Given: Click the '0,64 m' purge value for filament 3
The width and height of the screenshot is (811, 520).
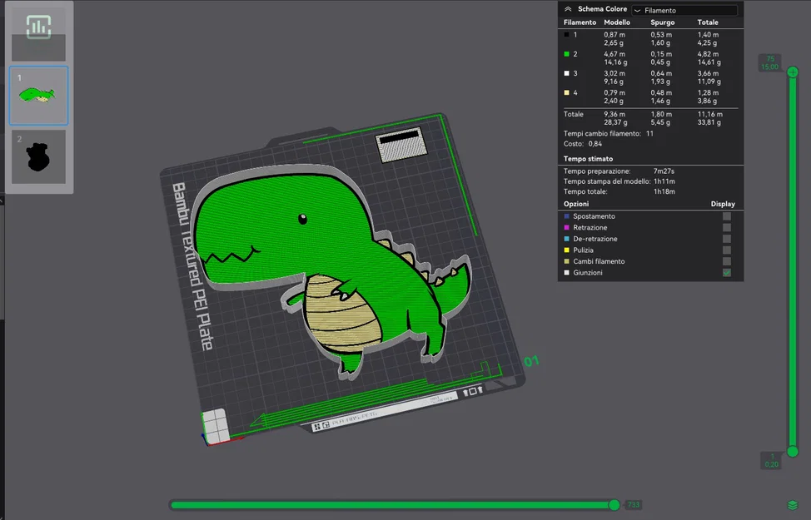Looking at the screenshot, I should [x=661, y=73].
